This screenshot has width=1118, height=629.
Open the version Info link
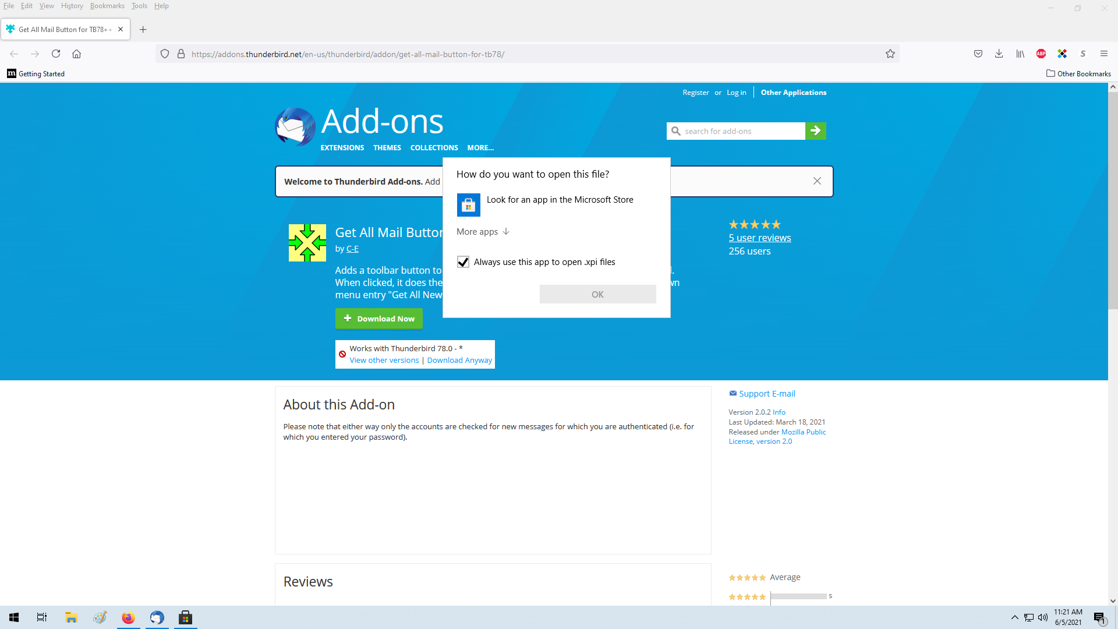(779, 412)
